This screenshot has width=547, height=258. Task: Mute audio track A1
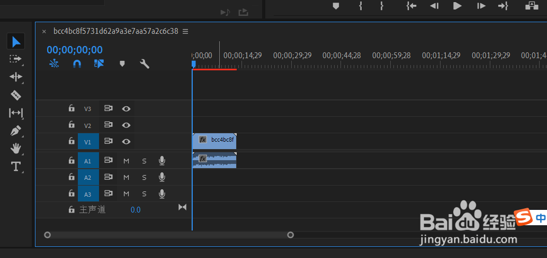126,161
